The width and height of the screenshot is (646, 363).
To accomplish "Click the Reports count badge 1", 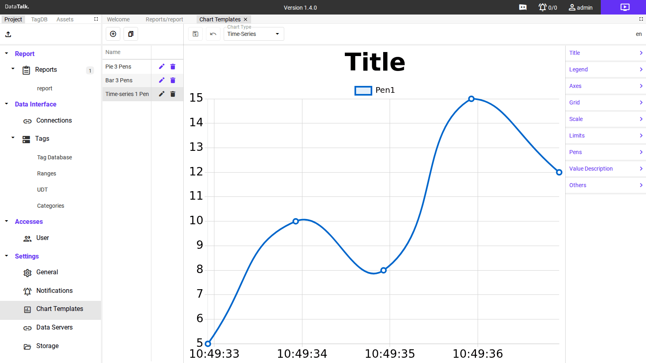I will [x=90, y=71].
